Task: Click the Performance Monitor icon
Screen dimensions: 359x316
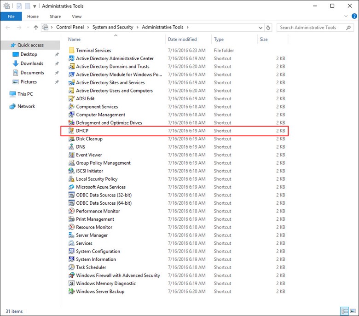Action: click(71, 211)
